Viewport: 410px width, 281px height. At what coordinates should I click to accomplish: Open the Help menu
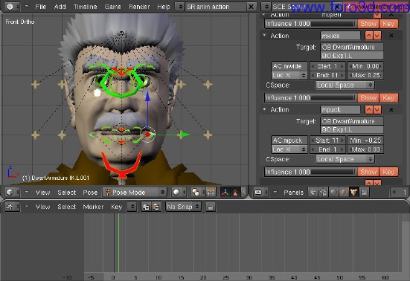(164, 7)
